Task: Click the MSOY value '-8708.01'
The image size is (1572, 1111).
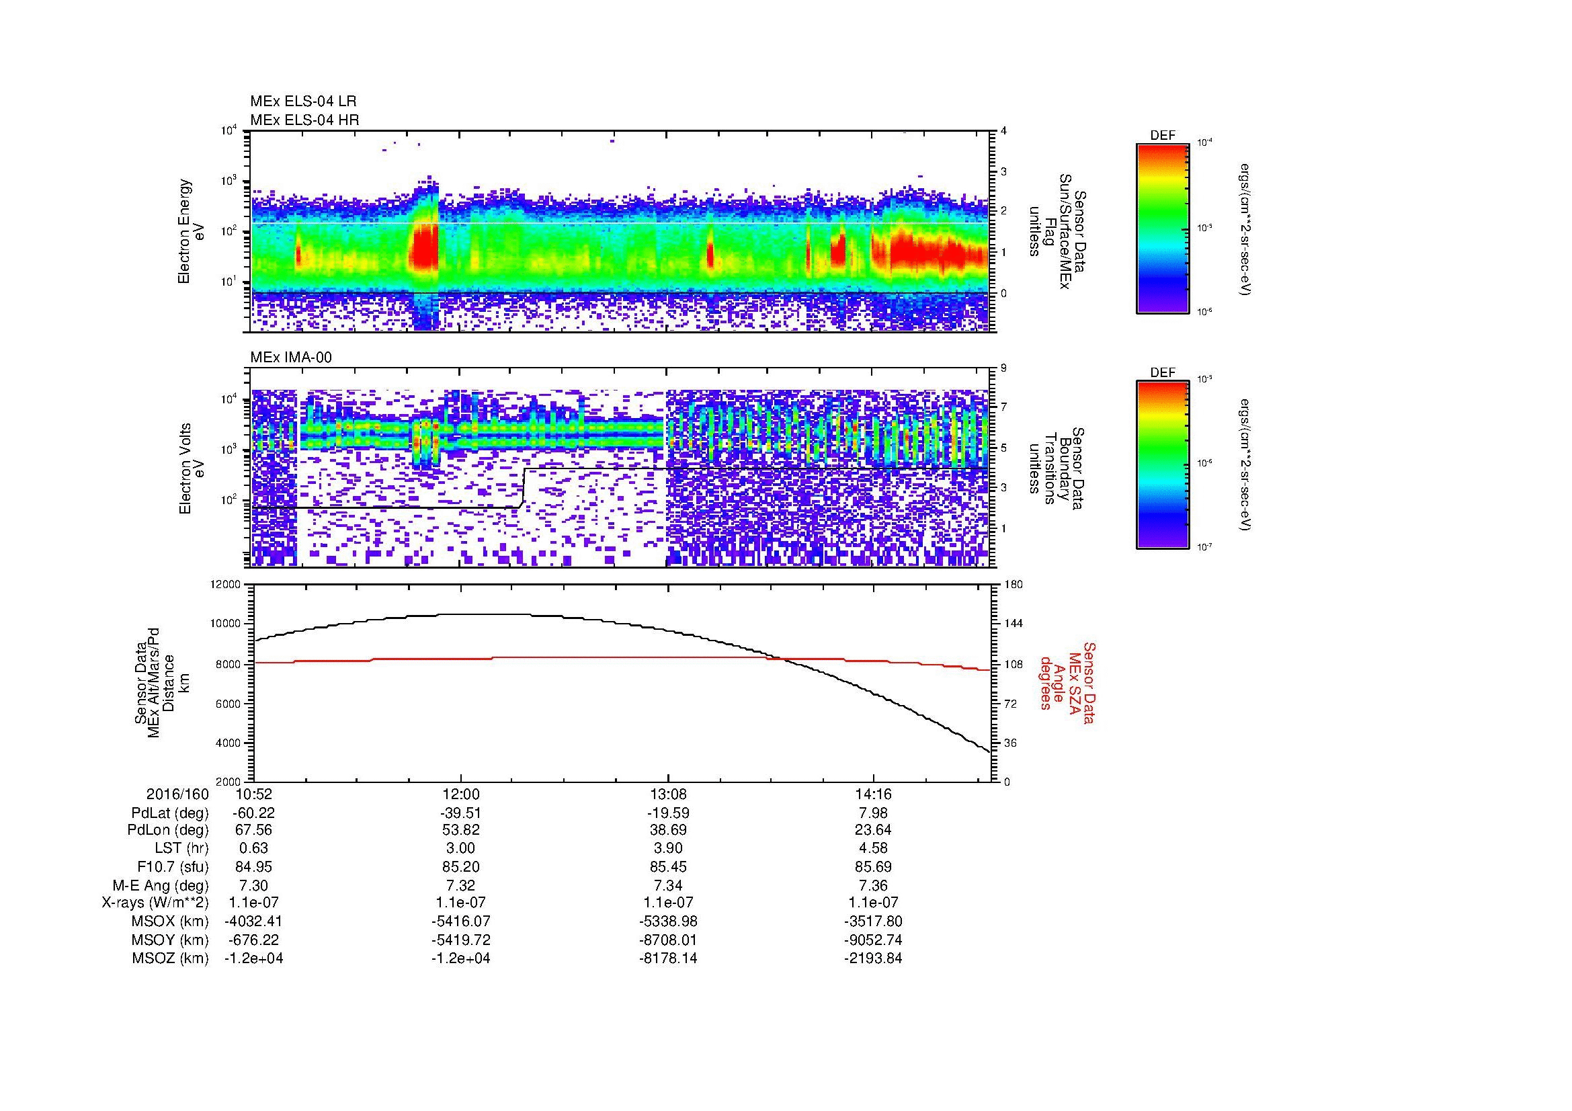Action: click(668, 940)
